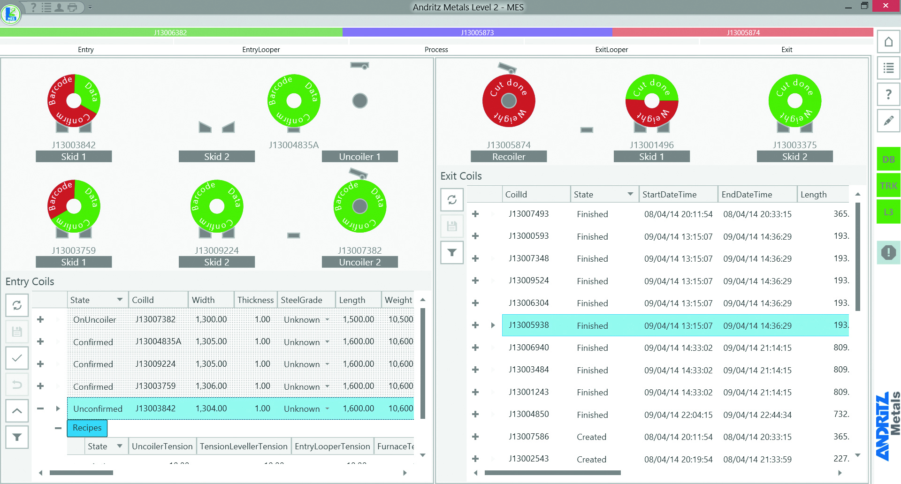This screenshot has height=484, width=901.
Task: Collapse the Recipes sub-section
Action: click(58, 428)
